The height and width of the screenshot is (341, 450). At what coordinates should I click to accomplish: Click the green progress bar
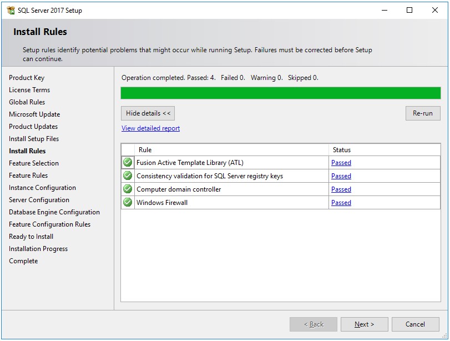tap(281, 93)
